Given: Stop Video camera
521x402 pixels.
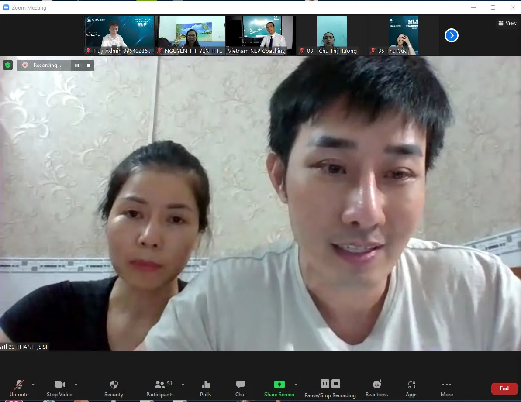Looking at the screenshot, I should click(x=59, y=388).
